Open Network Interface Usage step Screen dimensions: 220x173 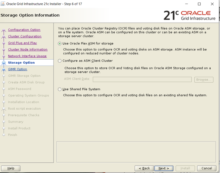point(27,56)
